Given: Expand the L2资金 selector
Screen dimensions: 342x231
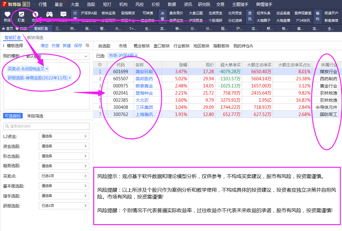Looking at the screenshot, I should (64, 136).
